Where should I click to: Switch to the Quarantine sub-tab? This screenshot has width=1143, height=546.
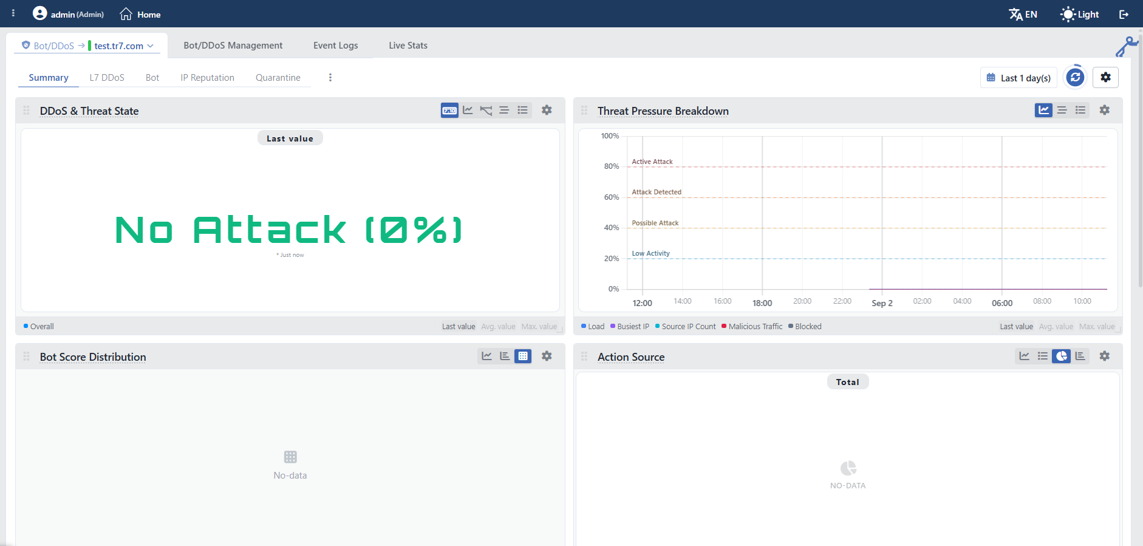[278, 78]
